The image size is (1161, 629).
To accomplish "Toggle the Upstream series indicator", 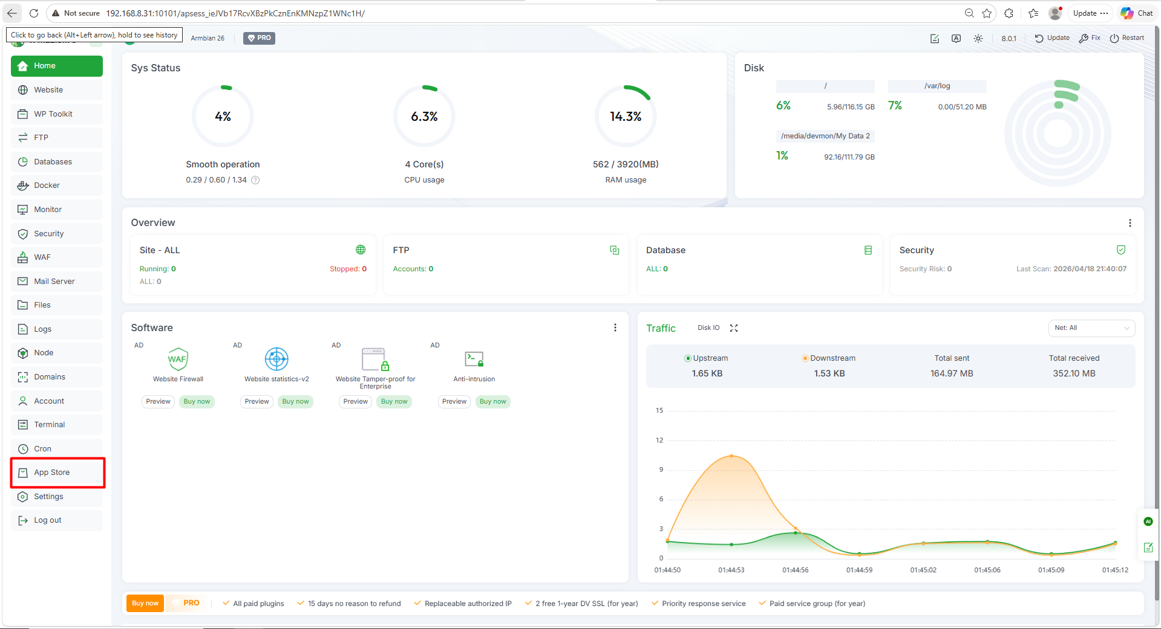I will point(688,358).
